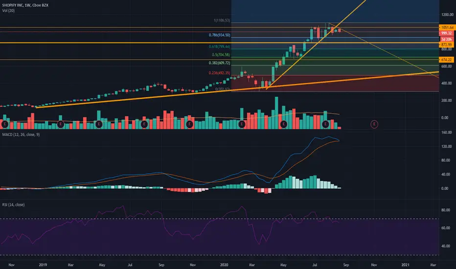Click the 2020 time axis label
Viewport: 456px width, 269px height.
(x=224, y=265)
